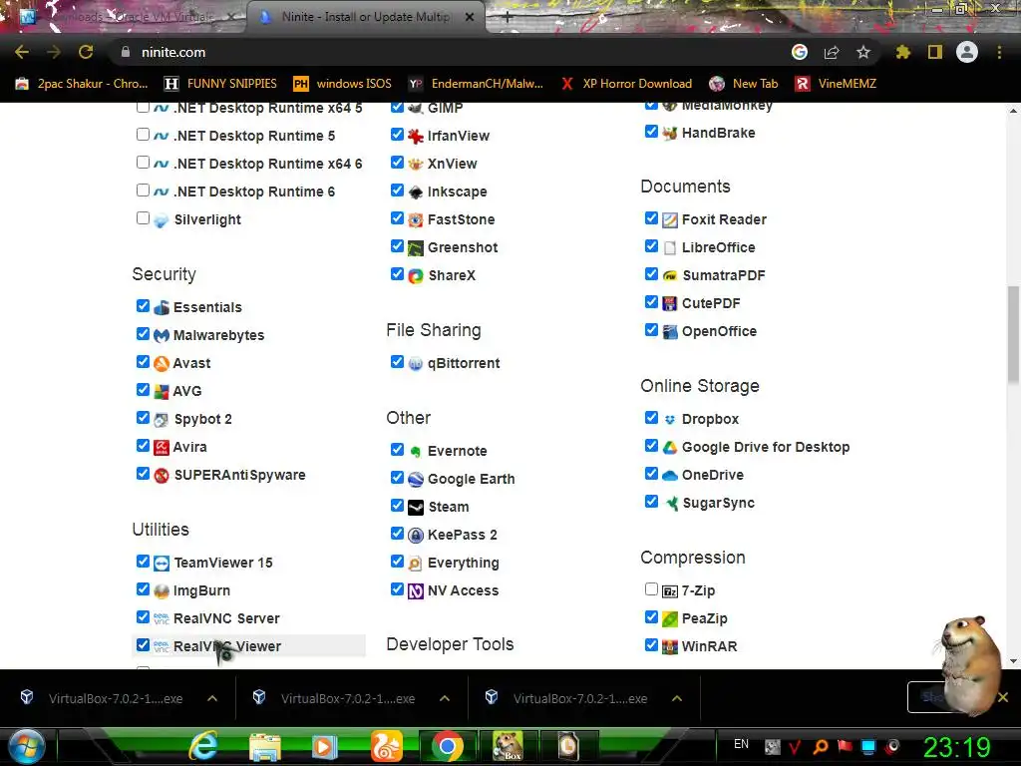Screen dimensions: 1021x766
Task: Uncheck the Essentials checkbox
Action: pyautogui.click(x=143, y=305)
